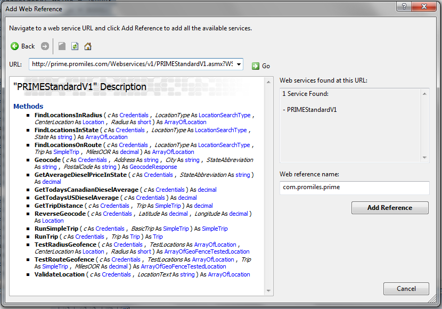Close the Add Web Reference dialog
This screenshot has height=309, width=442.
(424, 6)
